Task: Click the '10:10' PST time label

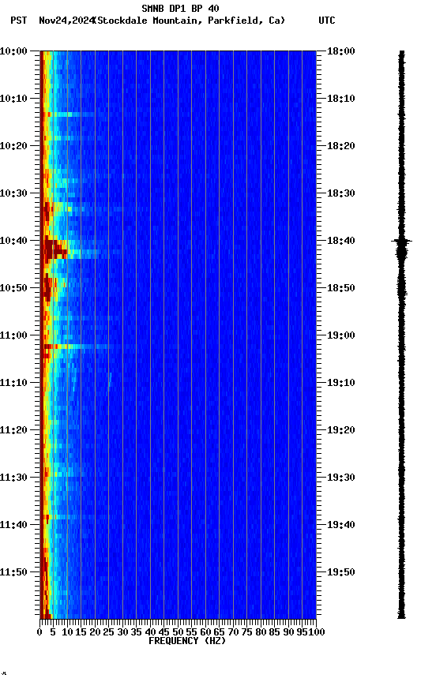Action: (x=13, y=99)
